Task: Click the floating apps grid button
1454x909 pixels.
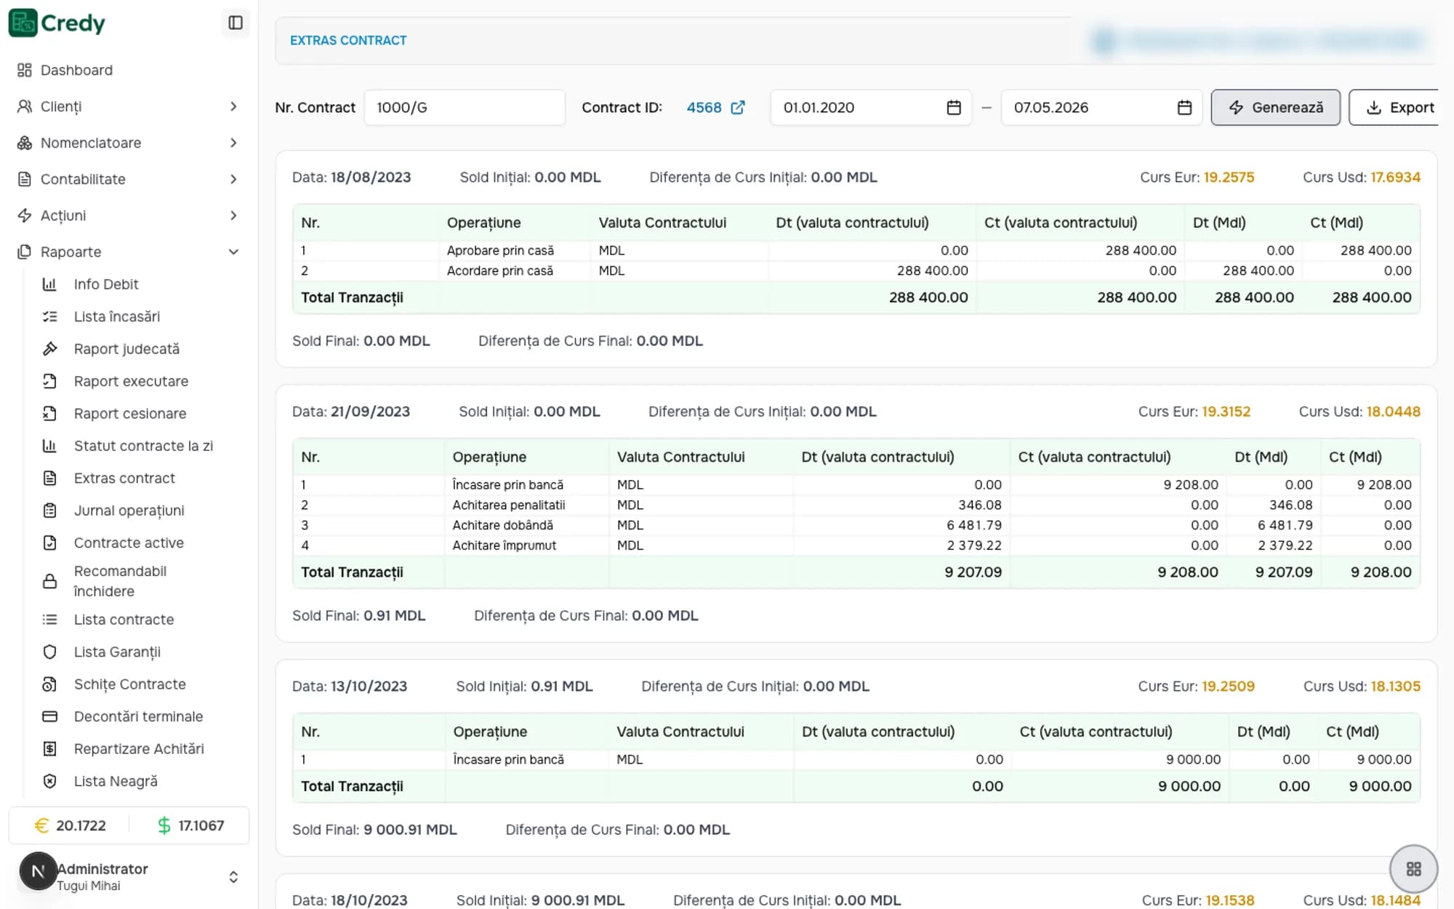Action: [x=1413, y=869]
